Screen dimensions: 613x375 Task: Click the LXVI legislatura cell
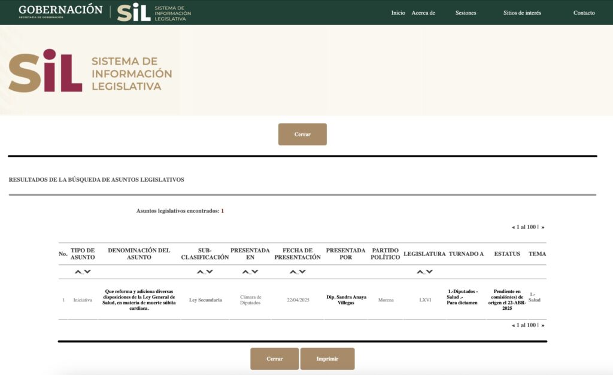[x=425, y=300]
